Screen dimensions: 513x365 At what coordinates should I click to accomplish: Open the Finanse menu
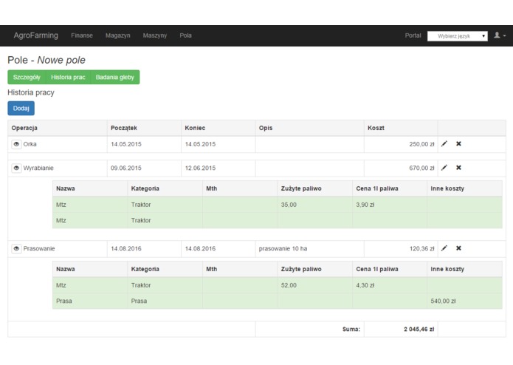[82, 35]
